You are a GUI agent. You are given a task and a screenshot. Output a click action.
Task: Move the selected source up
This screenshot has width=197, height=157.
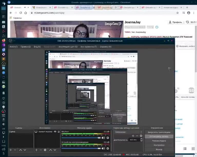point(51,150)
